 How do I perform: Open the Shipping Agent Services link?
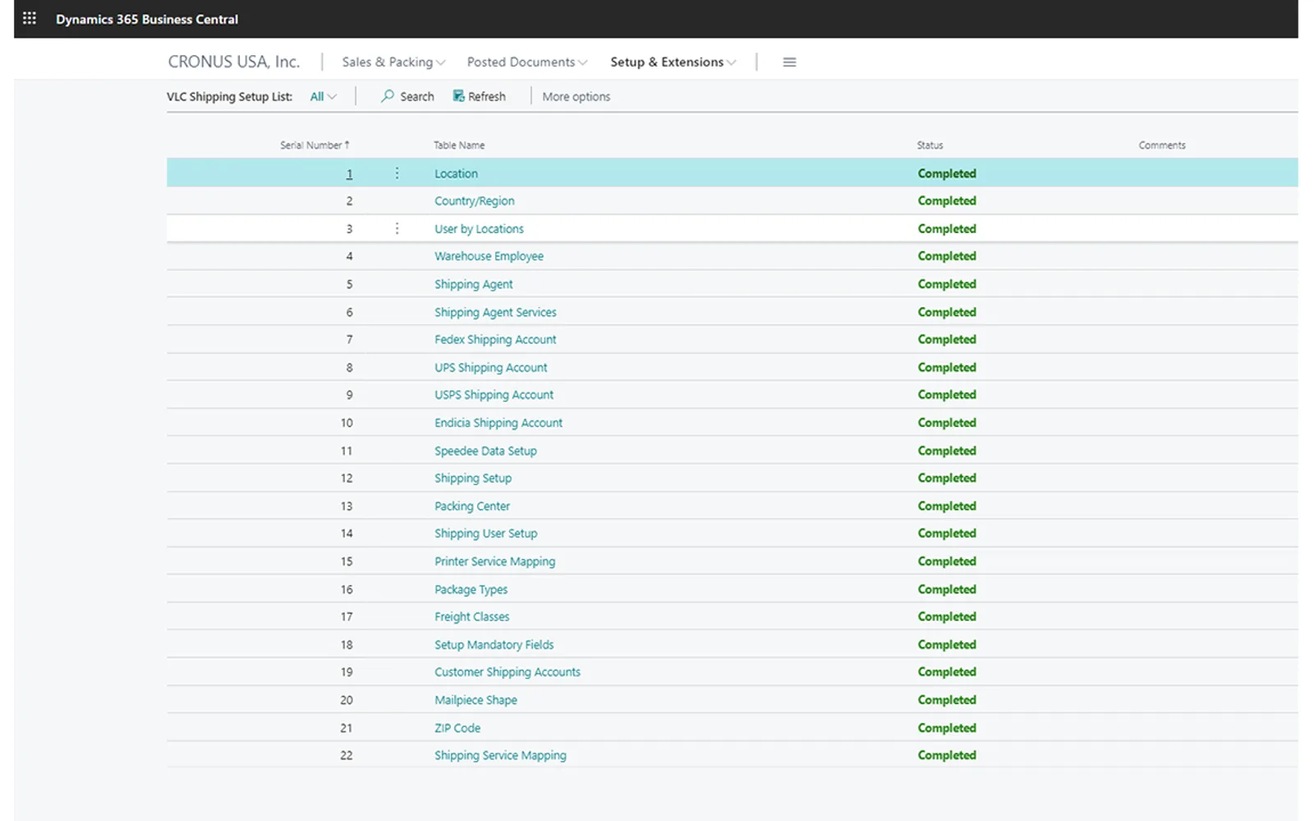coord(495,312)
